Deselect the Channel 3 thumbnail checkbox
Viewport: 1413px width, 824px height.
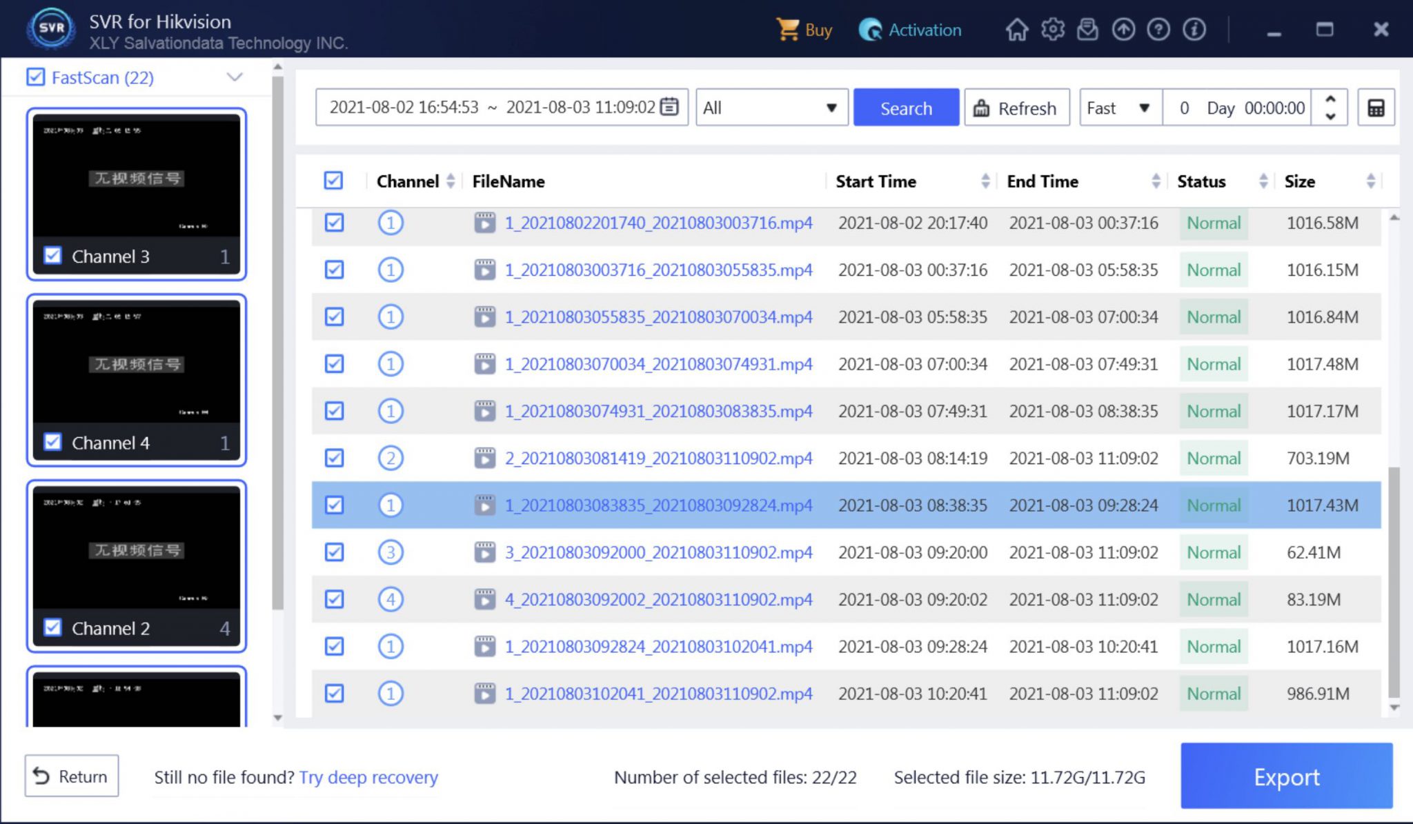(x=52, y=255)
